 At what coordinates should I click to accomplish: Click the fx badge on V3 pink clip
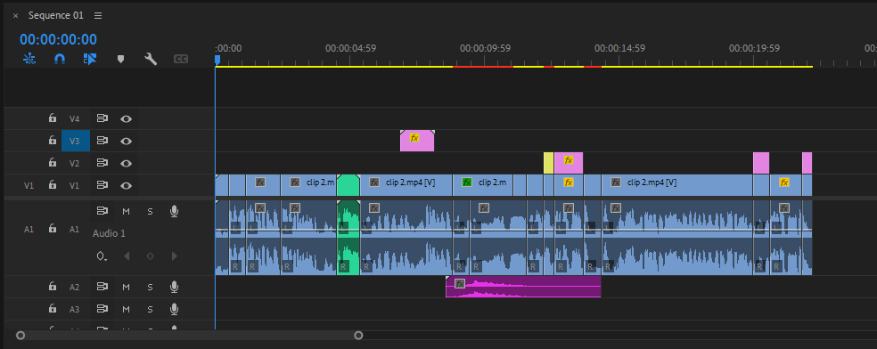pos(414,137)
